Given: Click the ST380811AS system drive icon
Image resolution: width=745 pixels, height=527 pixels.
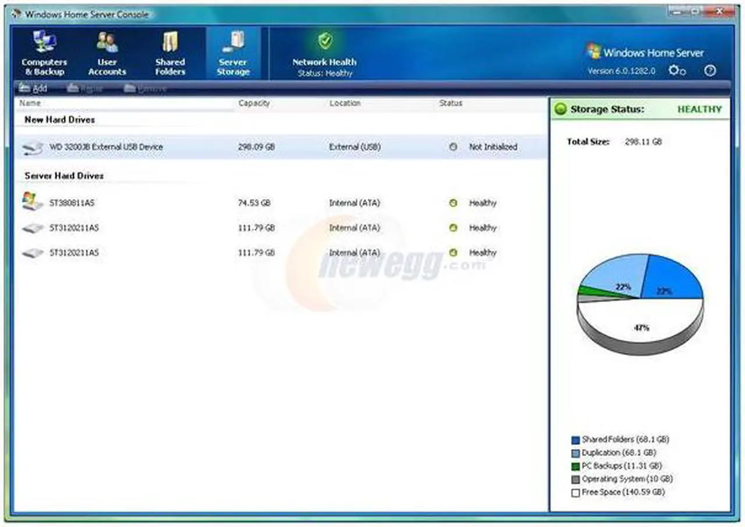Looking at the screenshot, I should point(32,202).
